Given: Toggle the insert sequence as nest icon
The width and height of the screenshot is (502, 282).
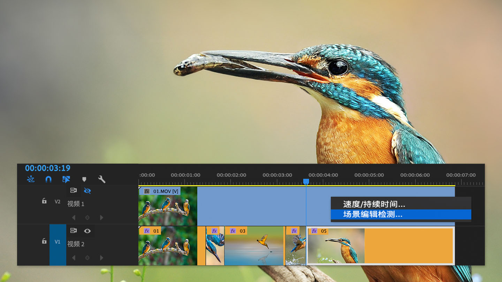Looking at the screenshot, I should [31, 179].
